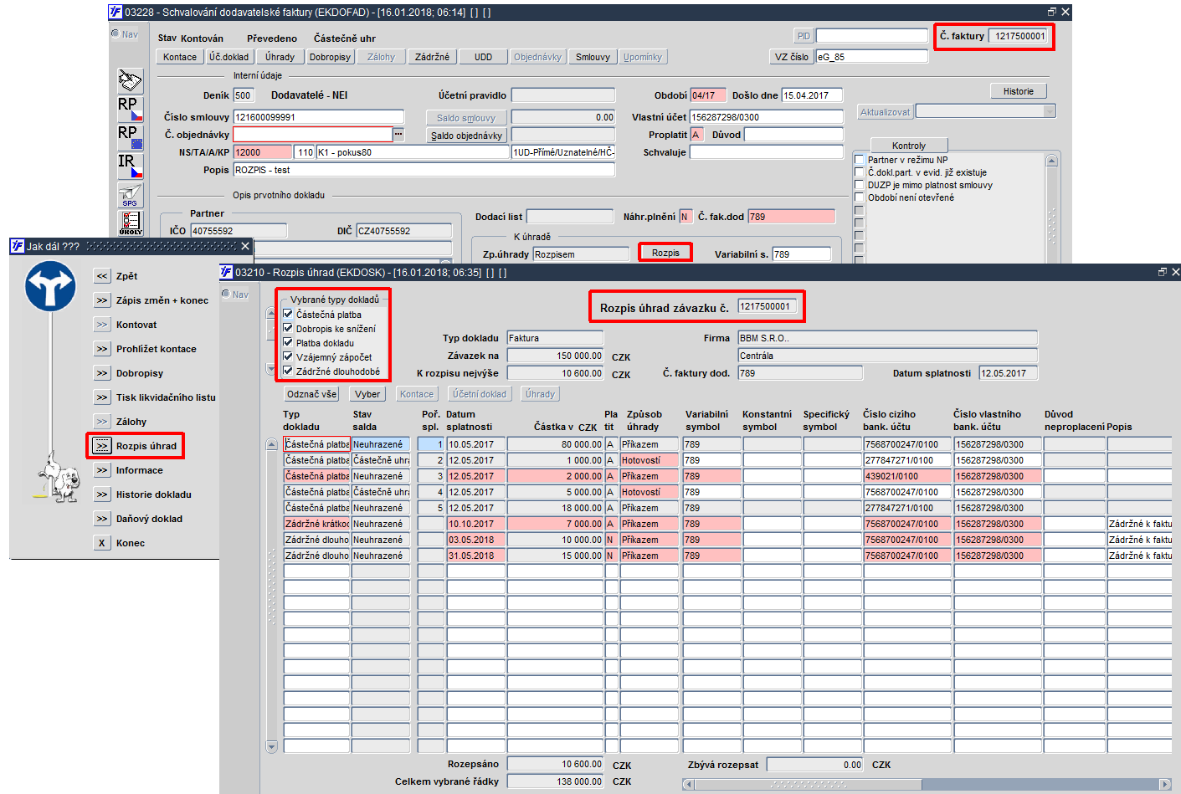Toggle Částečná platba checkbox

click(288, 315)
